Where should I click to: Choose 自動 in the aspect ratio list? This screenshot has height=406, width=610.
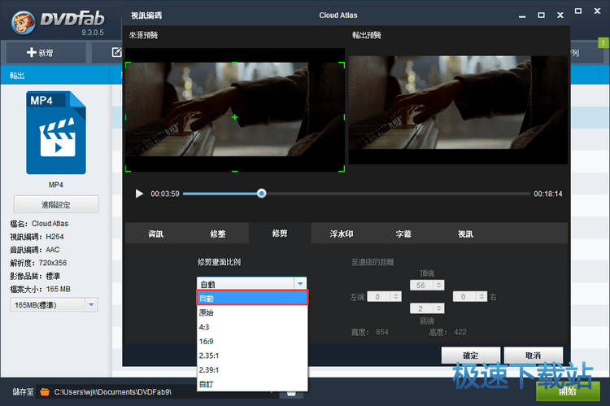[252, 298]
